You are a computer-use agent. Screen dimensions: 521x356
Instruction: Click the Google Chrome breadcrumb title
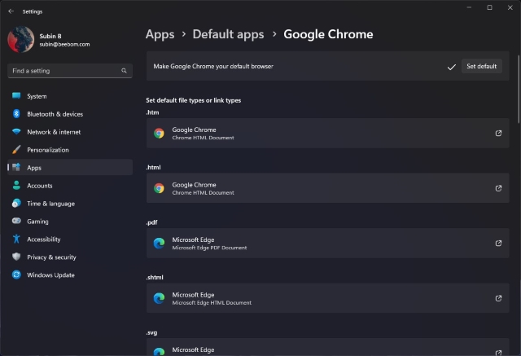tap(328, 34)
